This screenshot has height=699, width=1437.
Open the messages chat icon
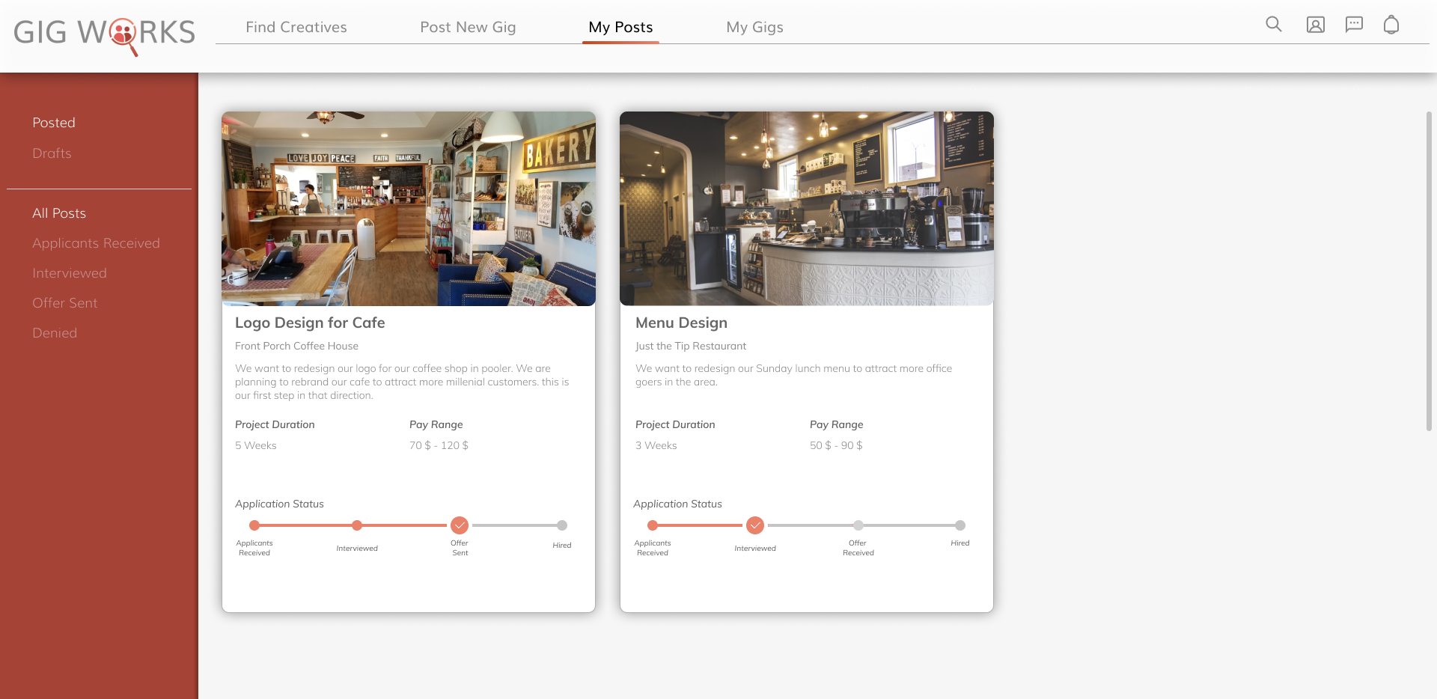click(1354, 25)
